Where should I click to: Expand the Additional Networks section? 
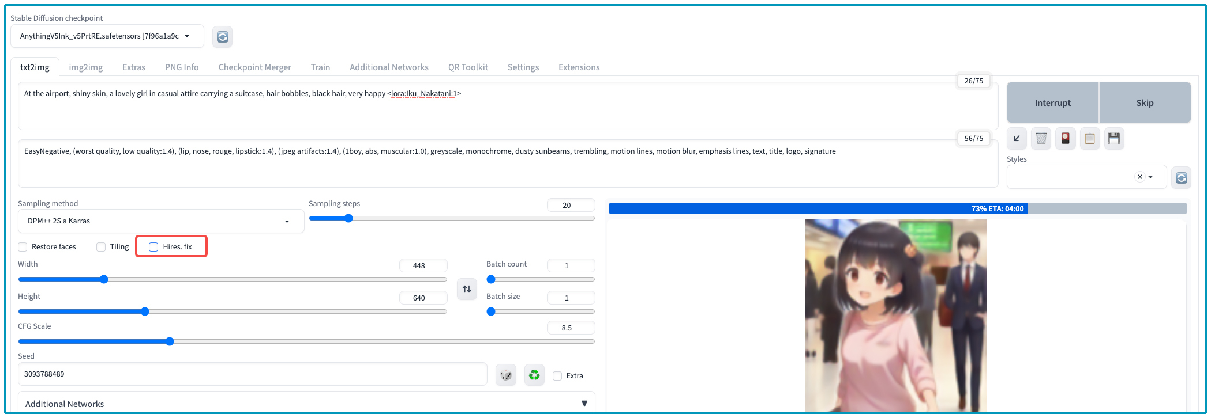point(306,404)
